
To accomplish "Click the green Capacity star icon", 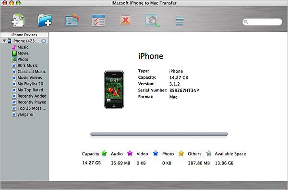I will [104, 153].
